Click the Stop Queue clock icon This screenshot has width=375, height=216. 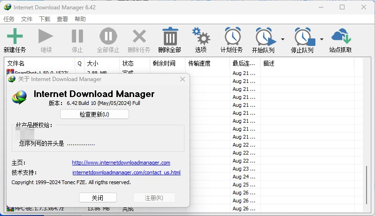pos(303,37)
